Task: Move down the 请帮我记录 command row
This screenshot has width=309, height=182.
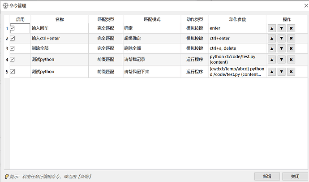Action: (281, 60)
